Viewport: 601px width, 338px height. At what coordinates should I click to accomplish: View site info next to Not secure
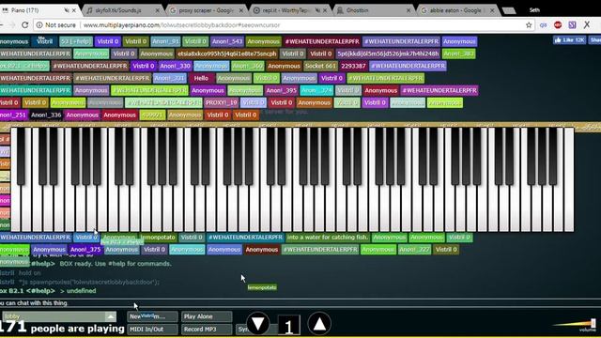pyautogui.click(x=39, y=25)
